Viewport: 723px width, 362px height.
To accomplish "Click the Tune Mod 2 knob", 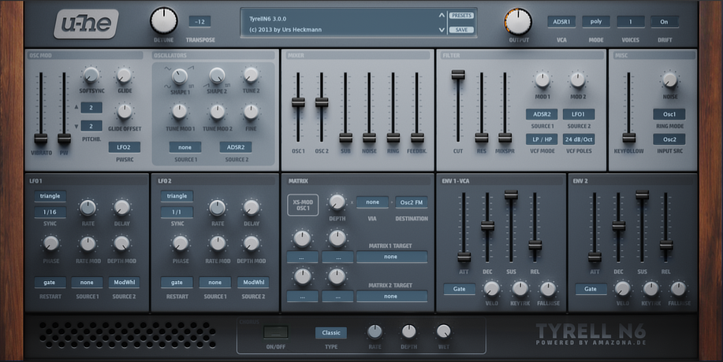I will (217, 112).
